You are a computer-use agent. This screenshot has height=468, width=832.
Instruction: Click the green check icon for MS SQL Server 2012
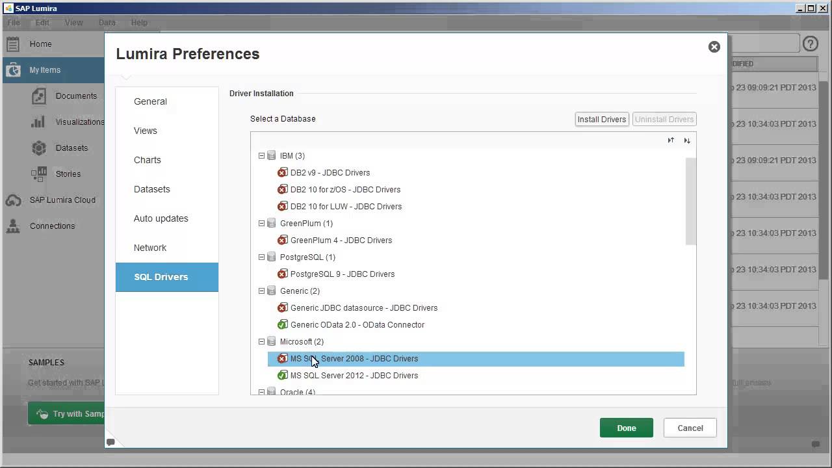click(x=283, y=376)
